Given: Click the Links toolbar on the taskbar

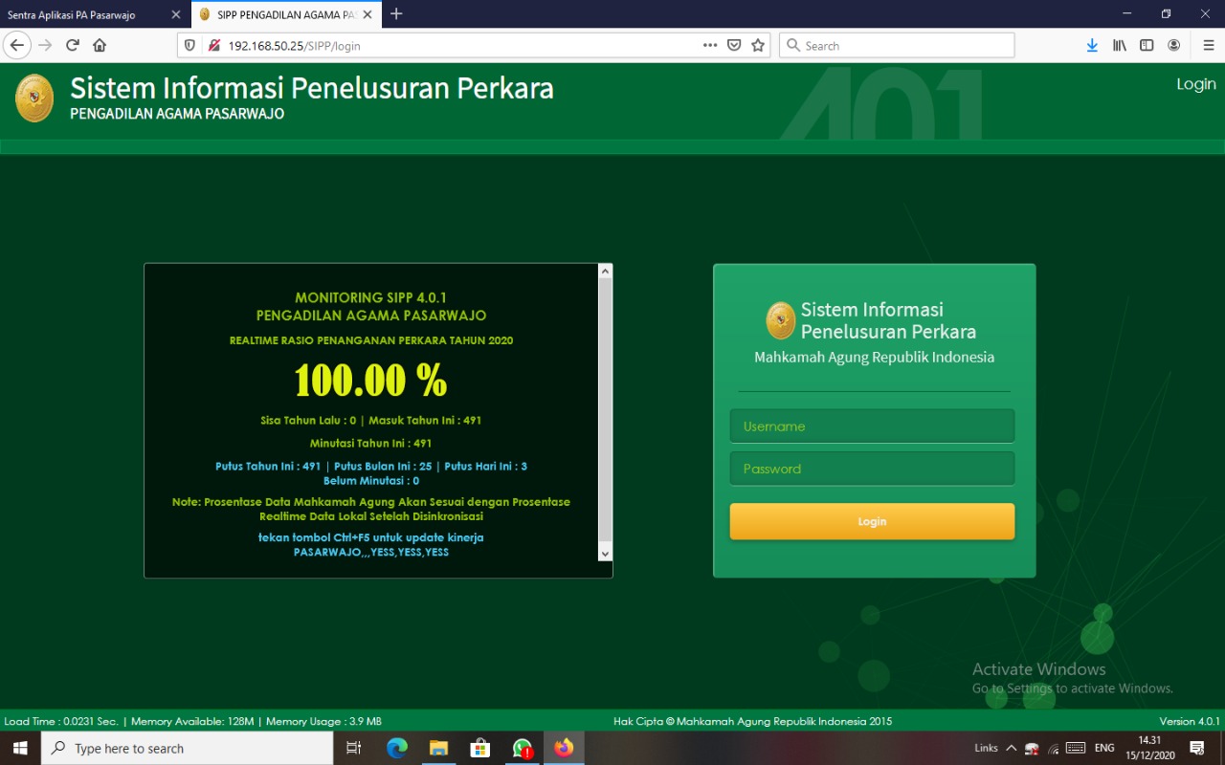Looking at the screenshot, I should 986,748.
